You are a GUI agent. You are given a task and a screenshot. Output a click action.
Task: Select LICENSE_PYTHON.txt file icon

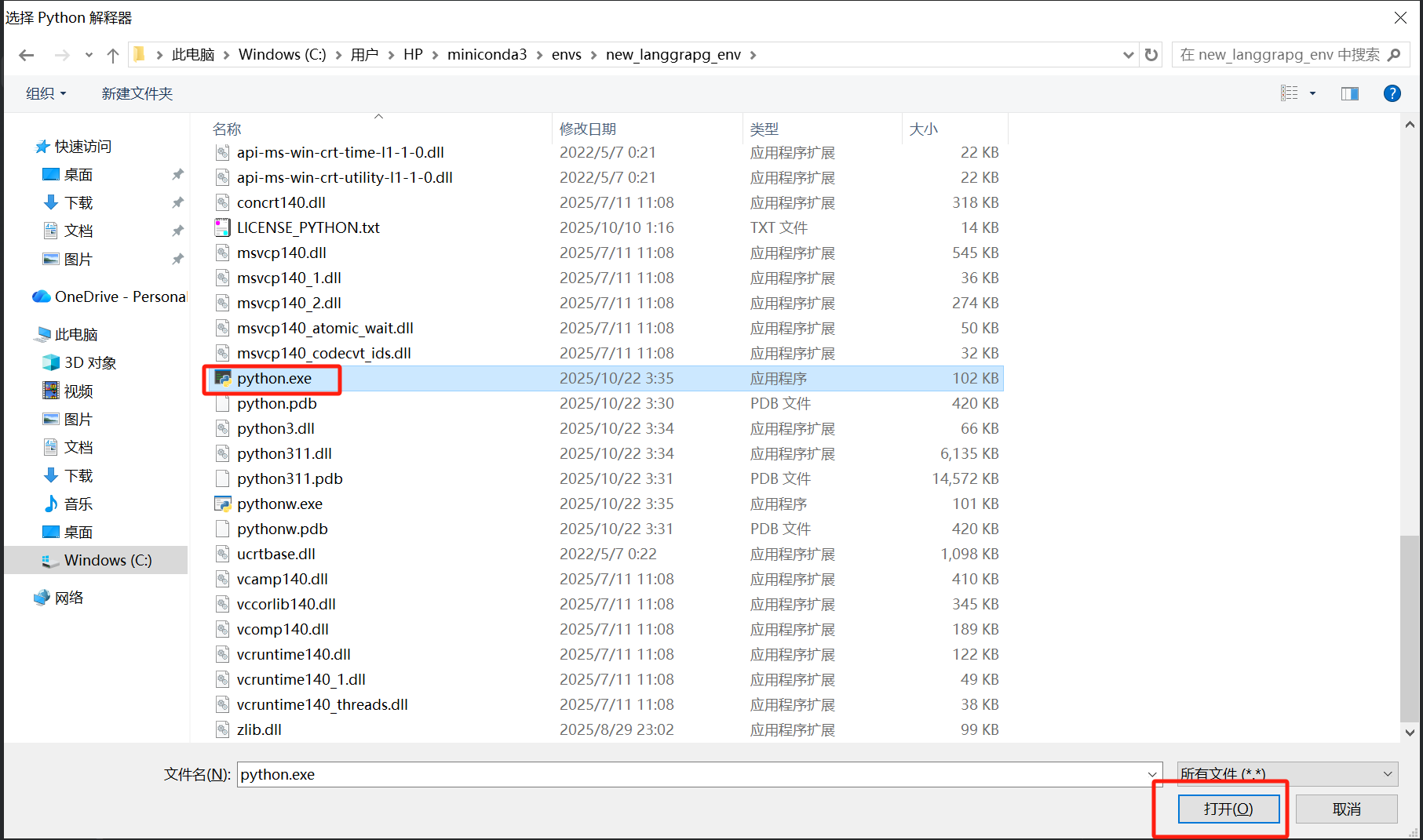coord(223,227)
